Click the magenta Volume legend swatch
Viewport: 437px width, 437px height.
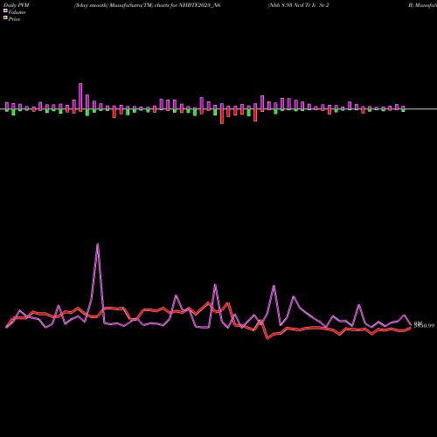(5, 10)
